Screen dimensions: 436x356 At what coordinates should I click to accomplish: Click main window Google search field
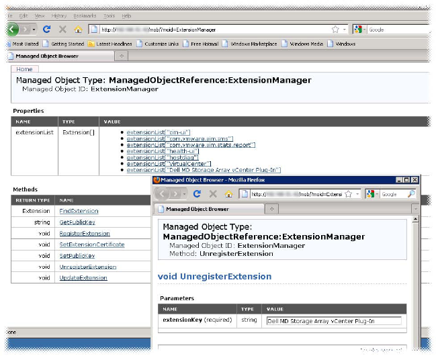(x=399, y=30)
